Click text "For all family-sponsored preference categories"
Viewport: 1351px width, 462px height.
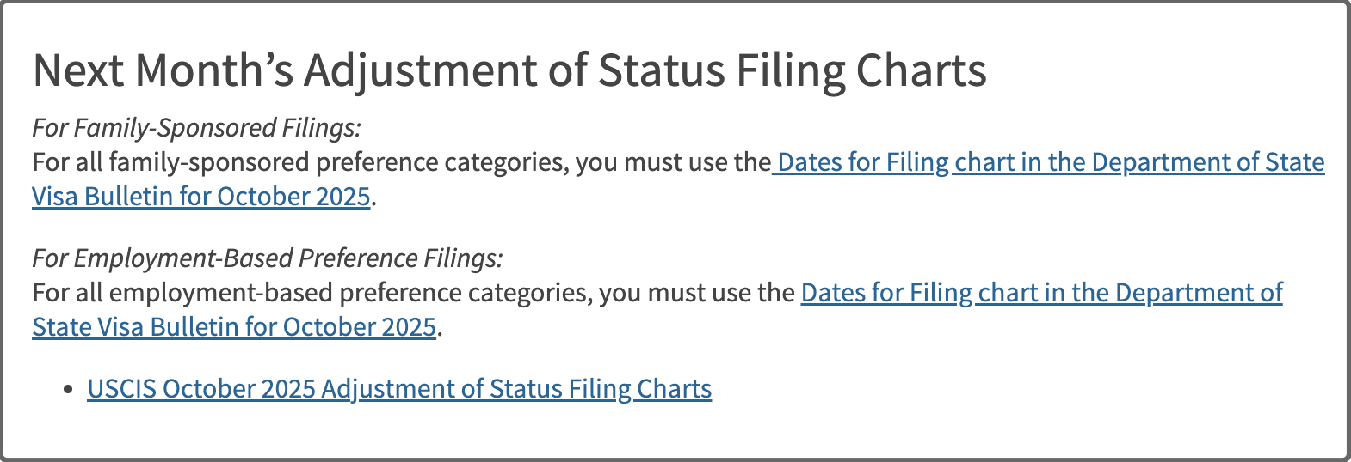point(300,162)
